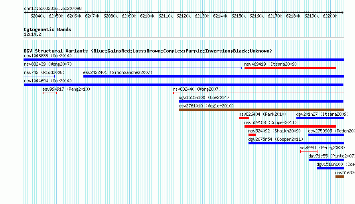Click the 62160k ruler tick label

pos(256,16)
